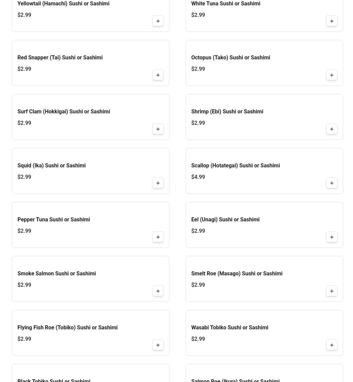353x382 pixels.
Task: Open Smoke Salmon Sushi or Sashimi title
Action: click(x=56, y=274)
